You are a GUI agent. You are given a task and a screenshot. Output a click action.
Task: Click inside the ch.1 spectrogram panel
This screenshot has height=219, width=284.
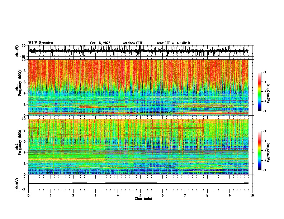[x=138, y=87]
